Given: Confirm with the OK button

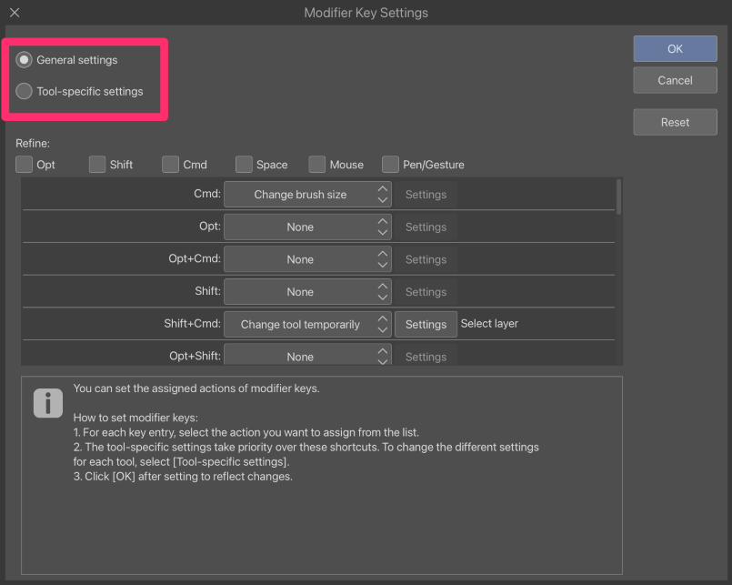Looking at the screenshot, I should coord(675,48).
